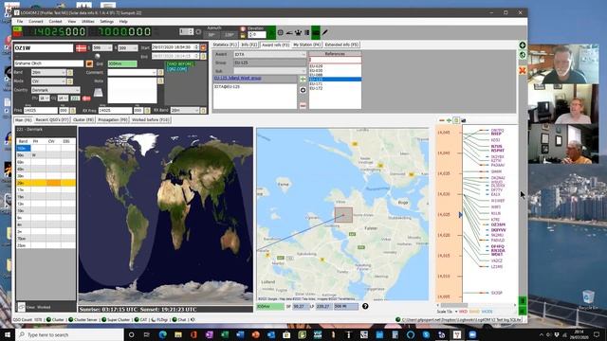Select the 20m row in the band table

click(46, 183)
